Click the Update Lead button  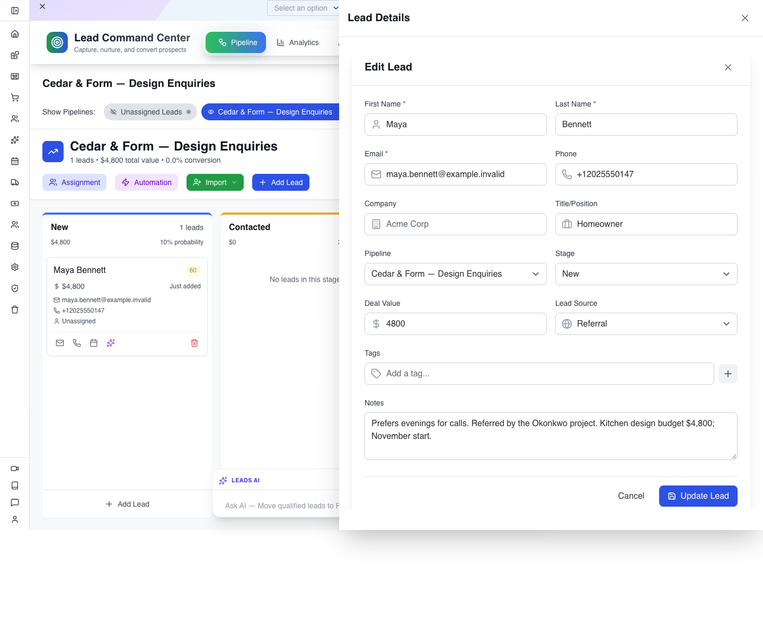(698, 496)
